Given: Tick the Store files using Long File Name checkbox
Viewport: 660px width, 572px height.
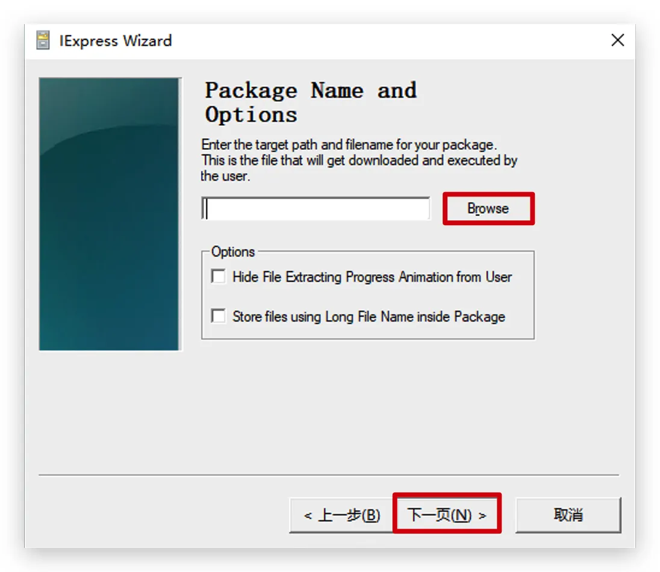Looking at the screenshot, I should (x=218, y=316).
